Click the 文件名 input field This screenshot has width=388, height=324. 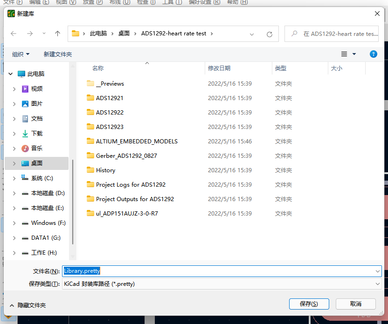pos(218,271)
